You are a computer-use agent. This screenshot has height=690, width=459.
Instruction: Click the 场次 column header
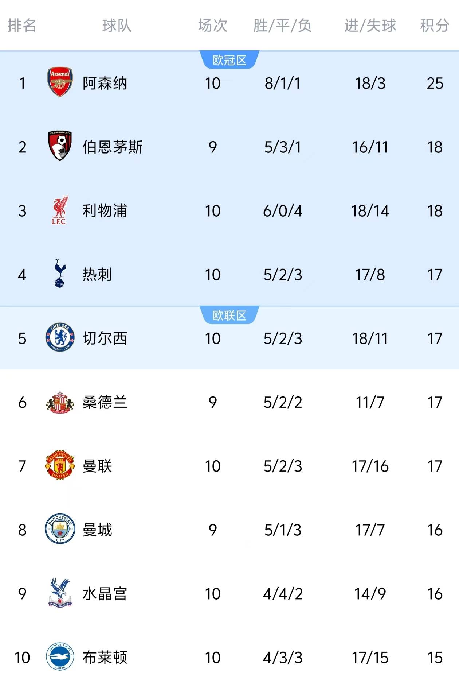tap(213, 26)
